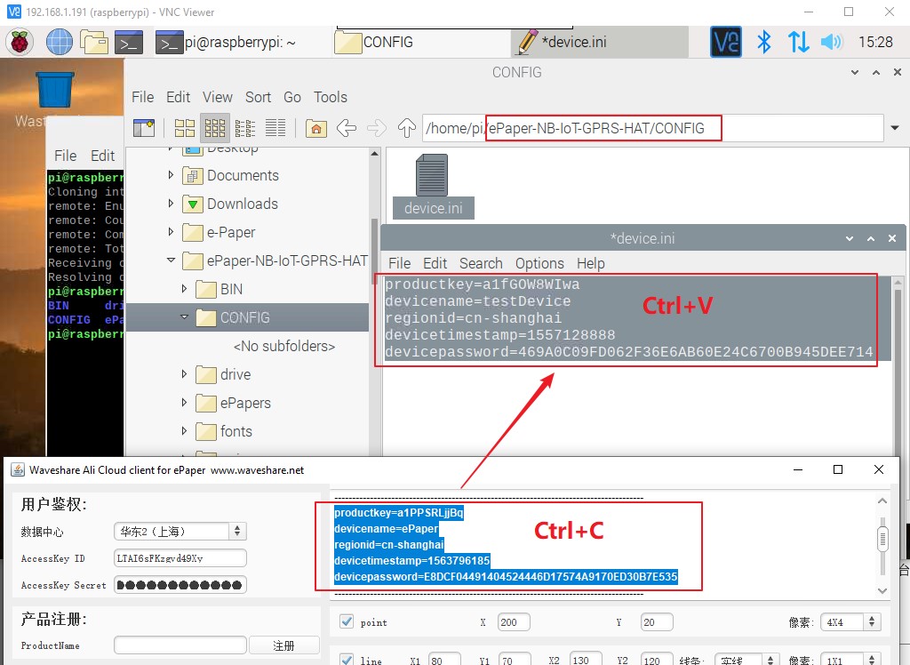Open the volume speaker tray icon
Image resolution: width=910 pixels, height=665 pixels.
point(832,42)
